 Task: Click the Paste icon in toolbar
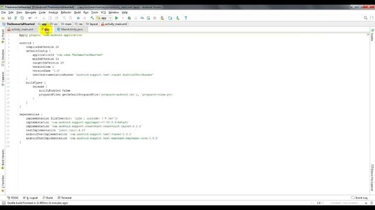click(56, 18)
